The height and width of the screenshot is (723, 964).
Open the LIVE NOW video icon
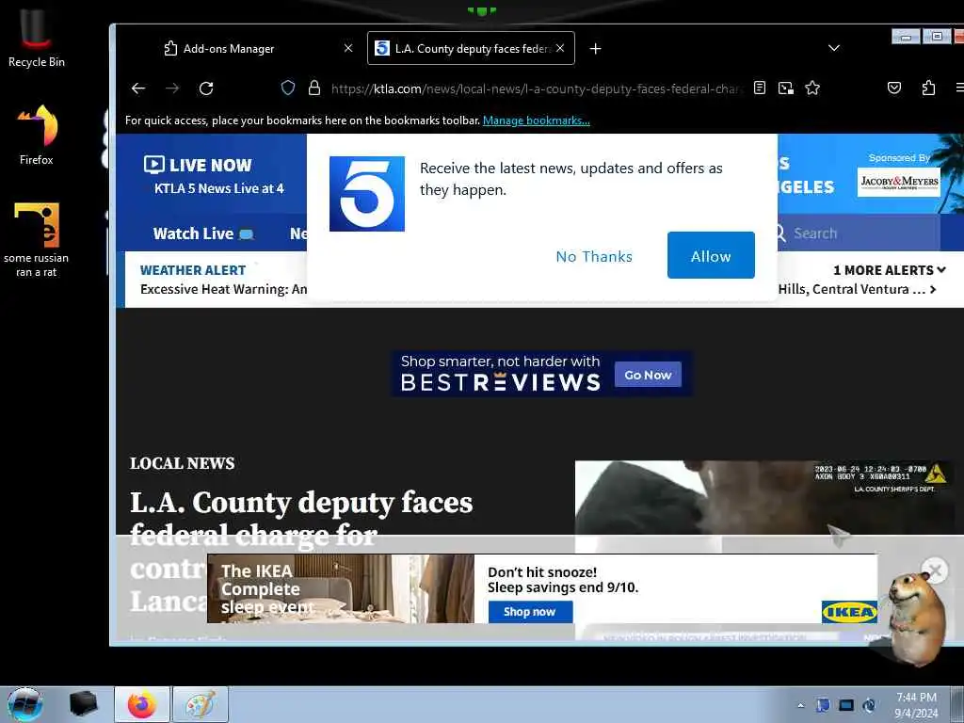[153, 165]
